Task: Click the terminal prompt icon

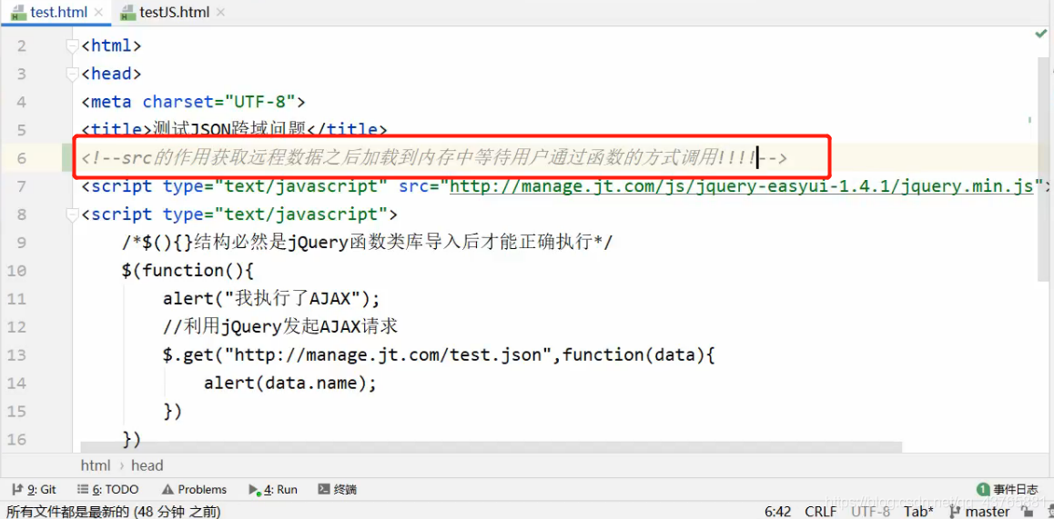Action: [x=323, y=489]
